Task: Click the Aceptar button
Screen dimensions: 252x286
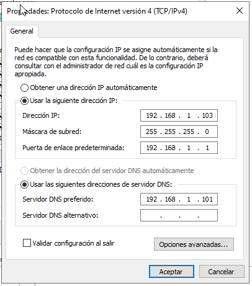Action: pyautogui.click(x=171, y=272)
